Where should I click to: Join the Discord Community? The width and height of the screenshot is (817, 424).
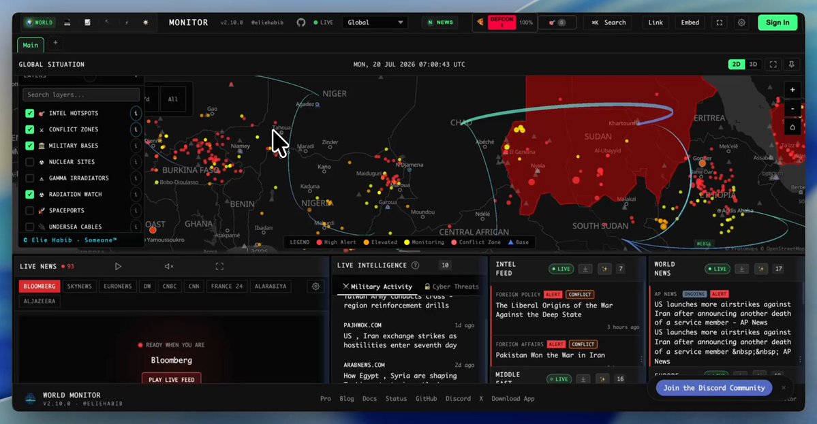pyautogui.click(x=714, y=387)
